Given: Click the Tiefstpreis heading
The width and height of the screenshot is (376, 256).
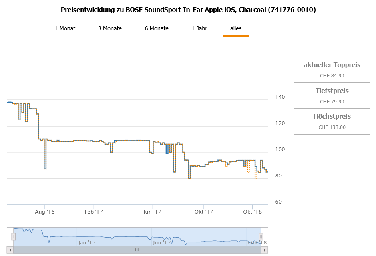Looking at the screenshot, I should (x=332, y=91).
